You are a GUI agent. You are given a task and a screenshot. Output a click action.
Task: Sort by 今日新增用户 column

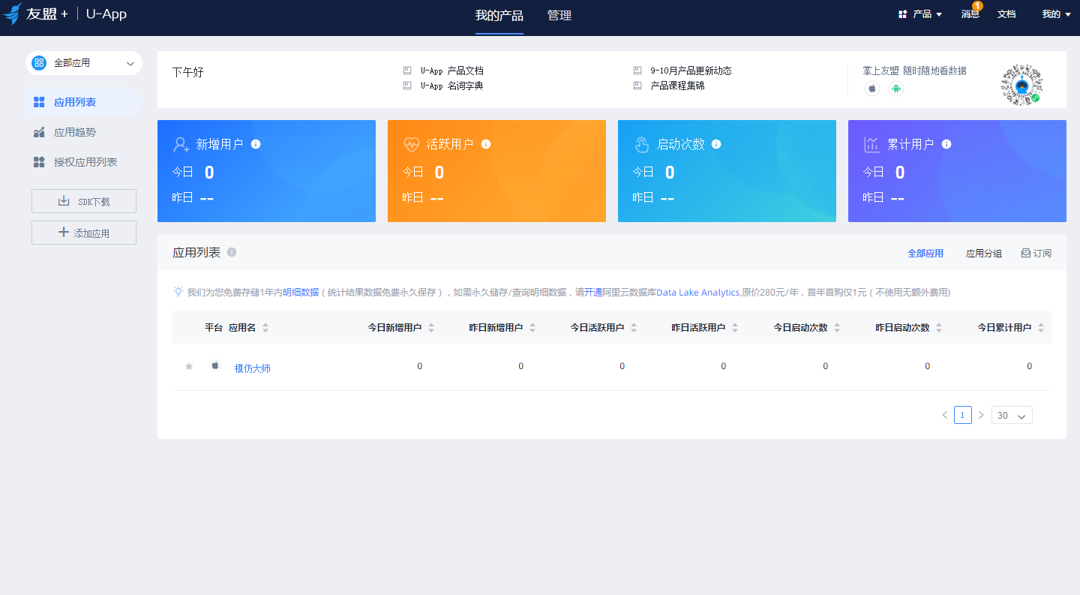430,328
